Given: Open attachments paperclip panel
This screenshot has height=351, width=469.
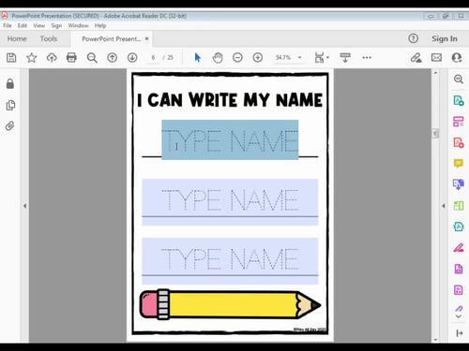Looking at the screenshot, I should (10, 126).
